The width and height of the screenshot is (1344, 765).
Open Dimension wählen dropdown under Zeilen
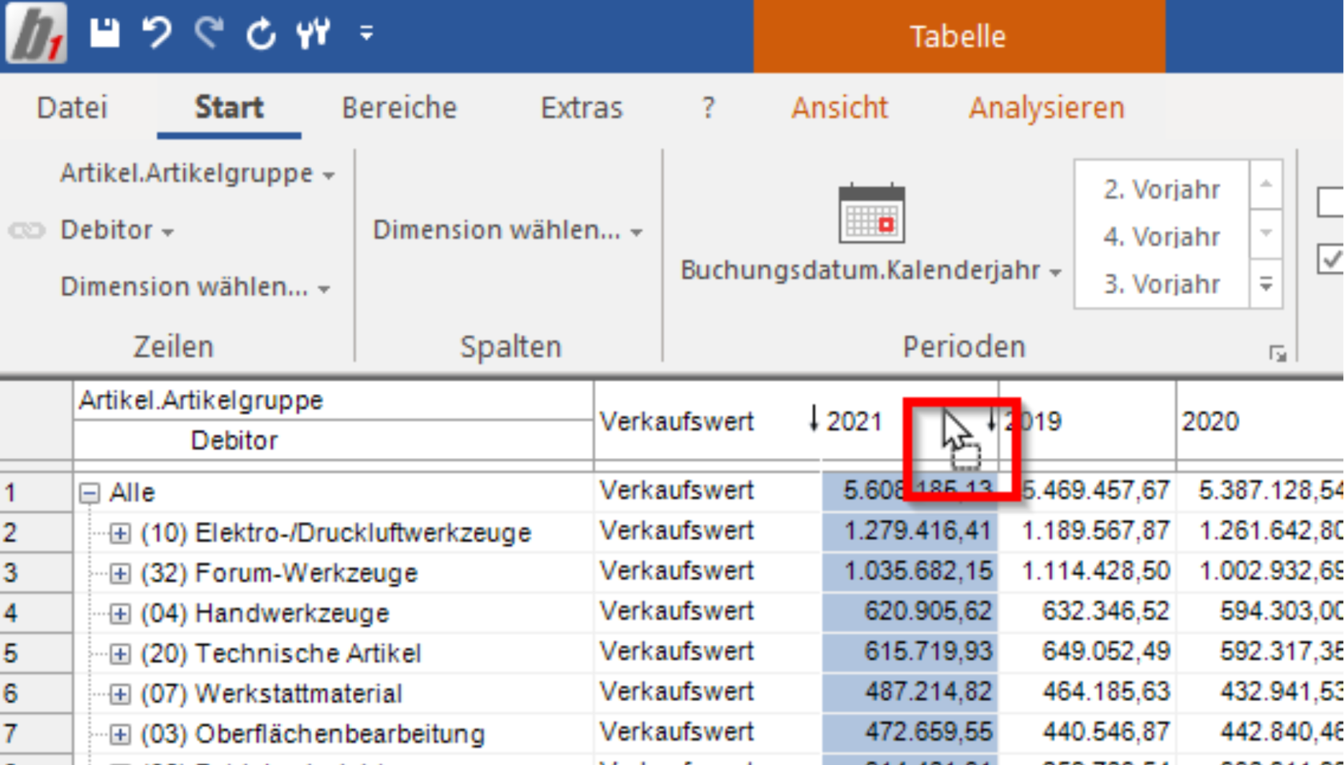tap(195, 287)
